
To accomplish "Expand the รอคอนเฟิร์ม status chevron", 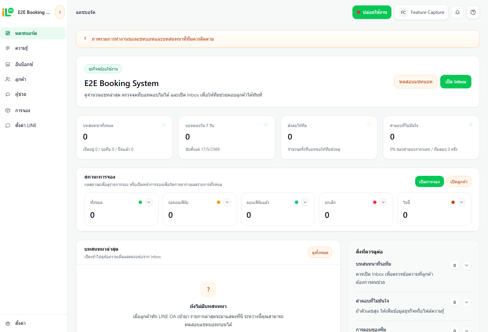I will 227,202.
